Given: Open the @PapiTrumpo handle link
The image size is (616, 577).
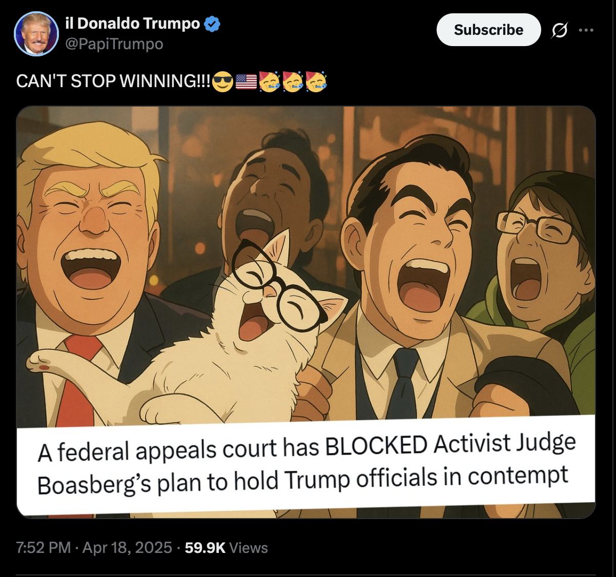Looking at the screenshot, I should coord(114,44).
